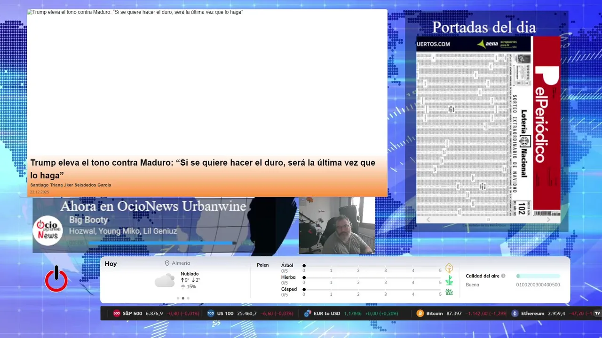The height and width of the screenshot is (338, 602).
Task: Open the S&P 500 ticker name
Action: (132, 314)
